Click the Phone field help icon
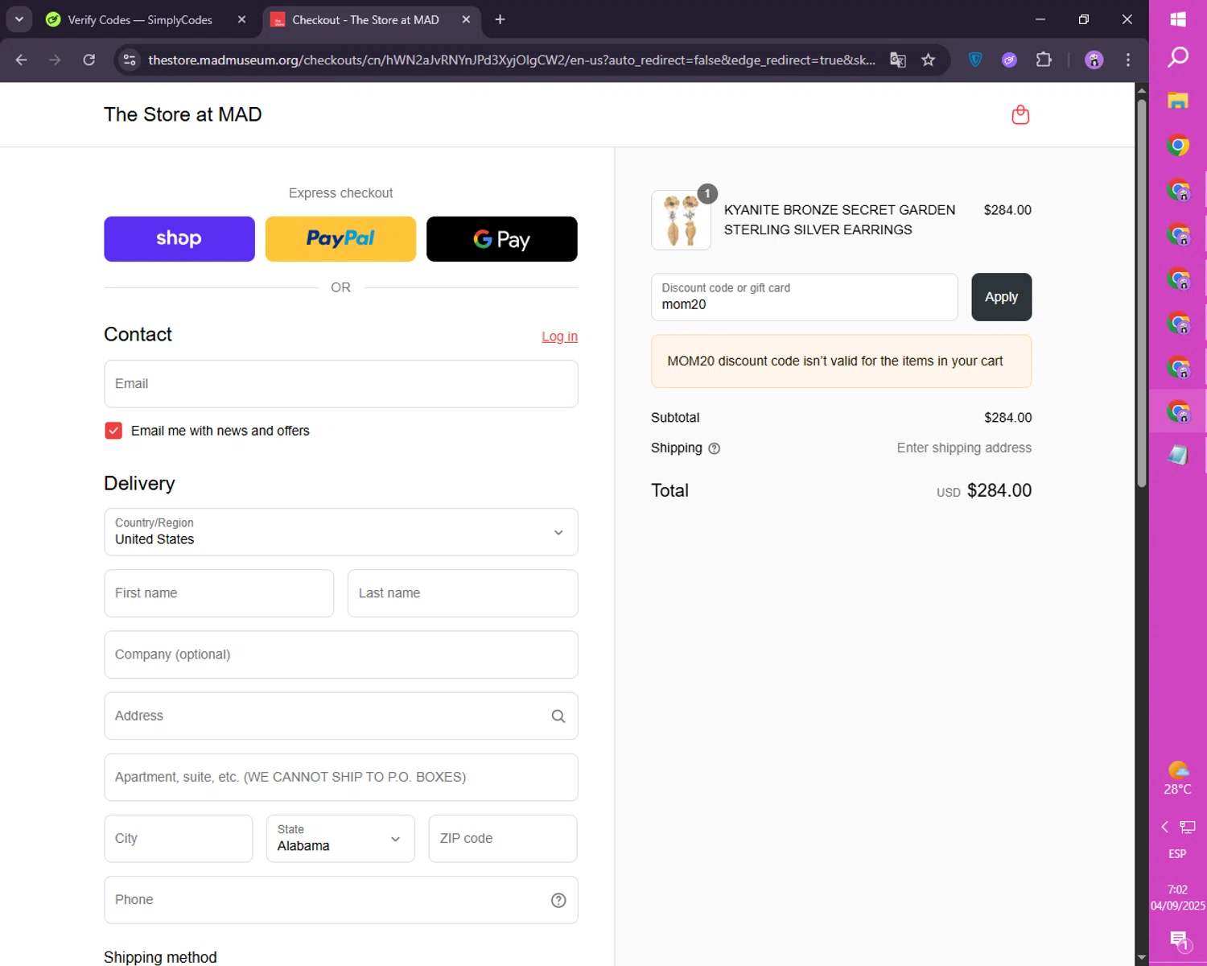 click(x=558, y=900)
